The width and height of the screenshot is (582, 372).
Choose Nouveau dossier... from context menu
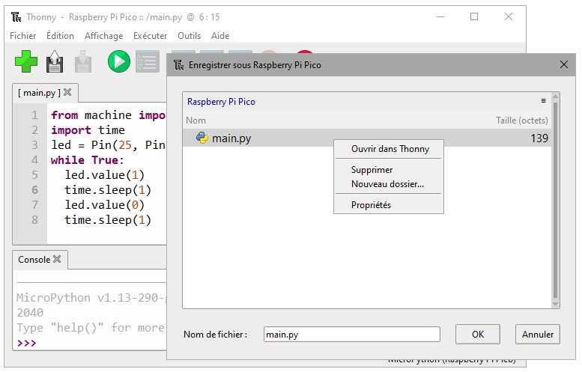point(387,184)
